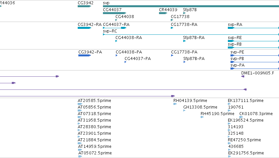Click EST RE47250.5prime
This screenshot has width=279, height=158.
[x=244, y=140]
